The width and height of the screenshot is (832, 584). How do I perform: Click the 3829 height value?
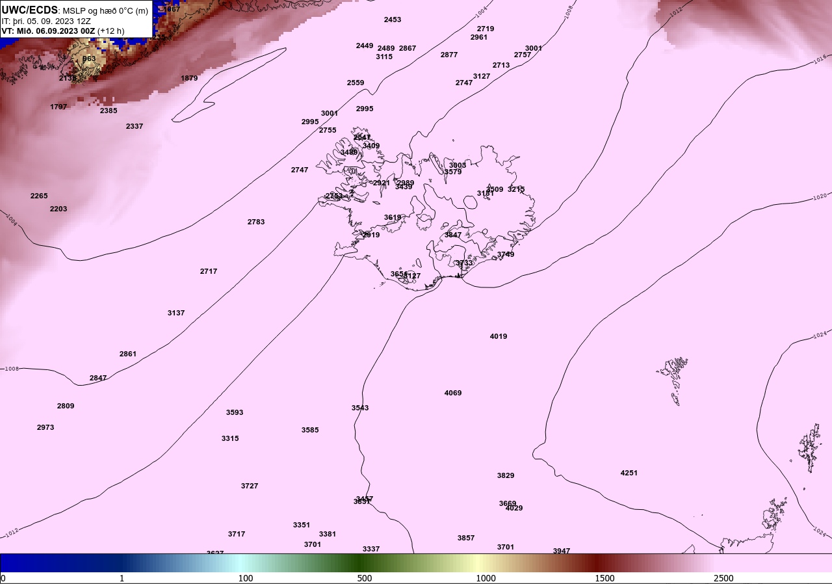point(506,475)
